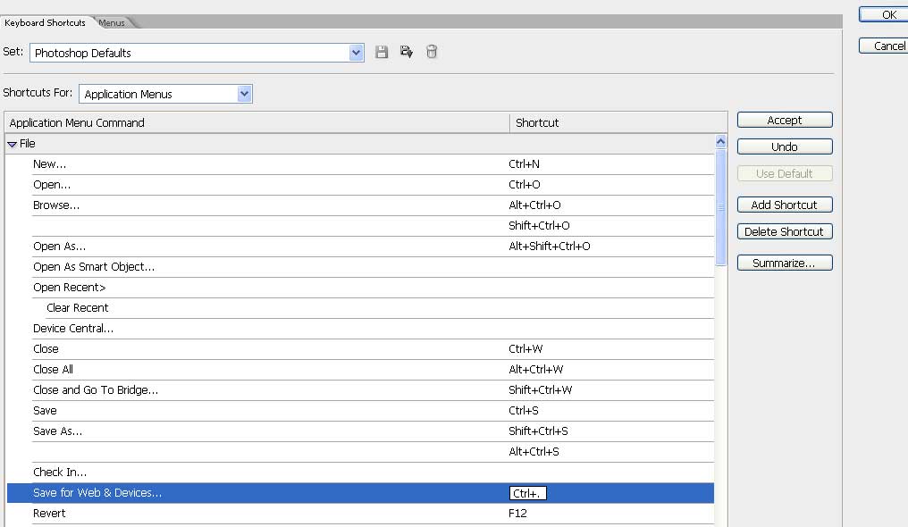Click the Shortcut column header
Image resolution: width=908 pixels, height=527 pixels.
[x=617, y=122]
